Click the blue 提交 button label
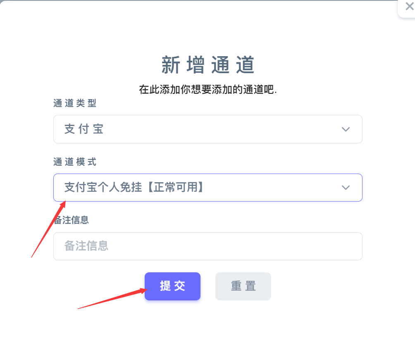The width and height of the screenshot is (415, 350). [172, 286]
